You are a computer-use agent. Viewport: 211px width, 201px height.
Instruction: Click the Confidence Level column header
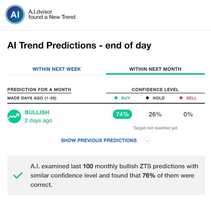155,90
